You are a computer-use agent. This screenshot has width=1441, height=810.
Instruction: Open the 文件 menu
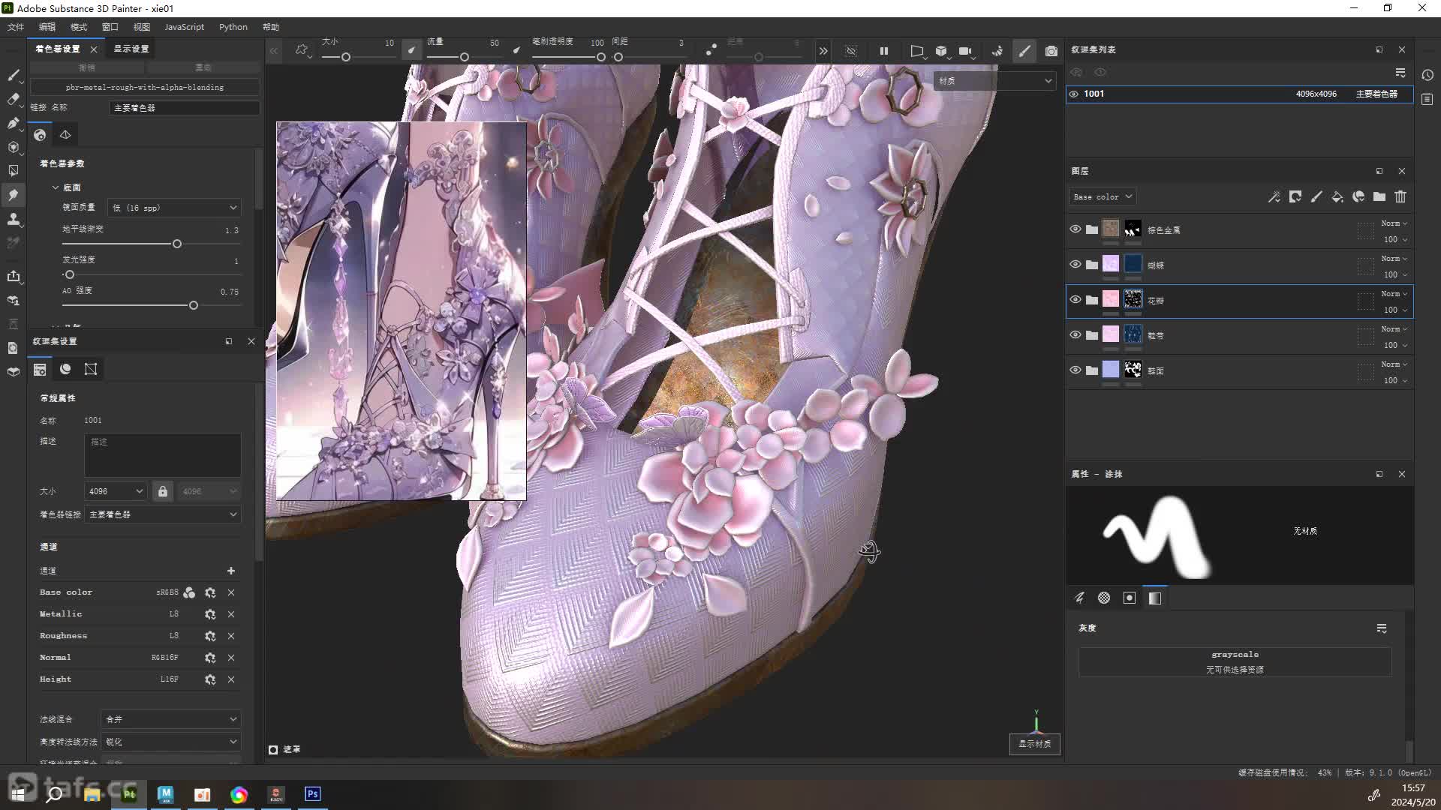point(16,27)
